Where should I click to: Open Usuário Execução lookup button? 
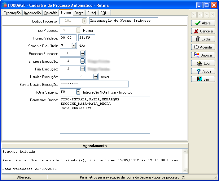tap(95, 76)
